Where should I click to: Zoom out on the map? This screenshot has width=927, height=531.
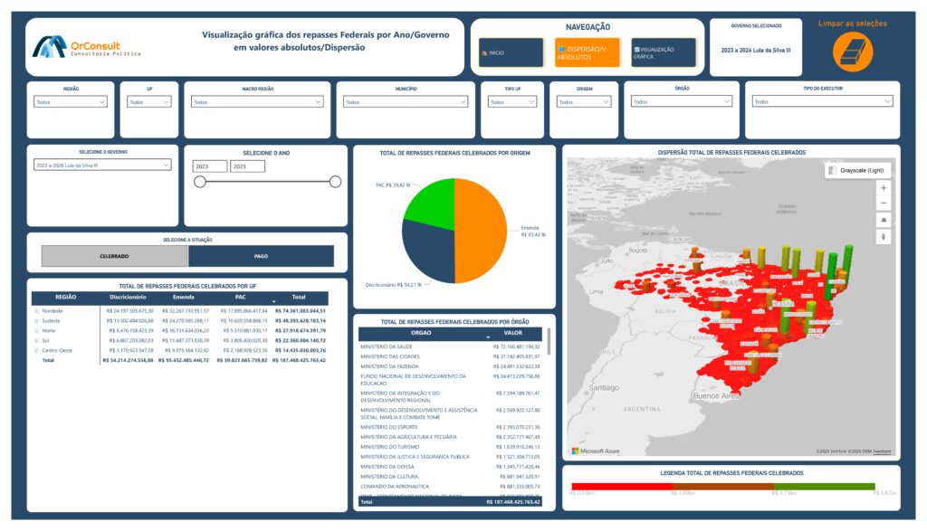(x=883, y=204)
